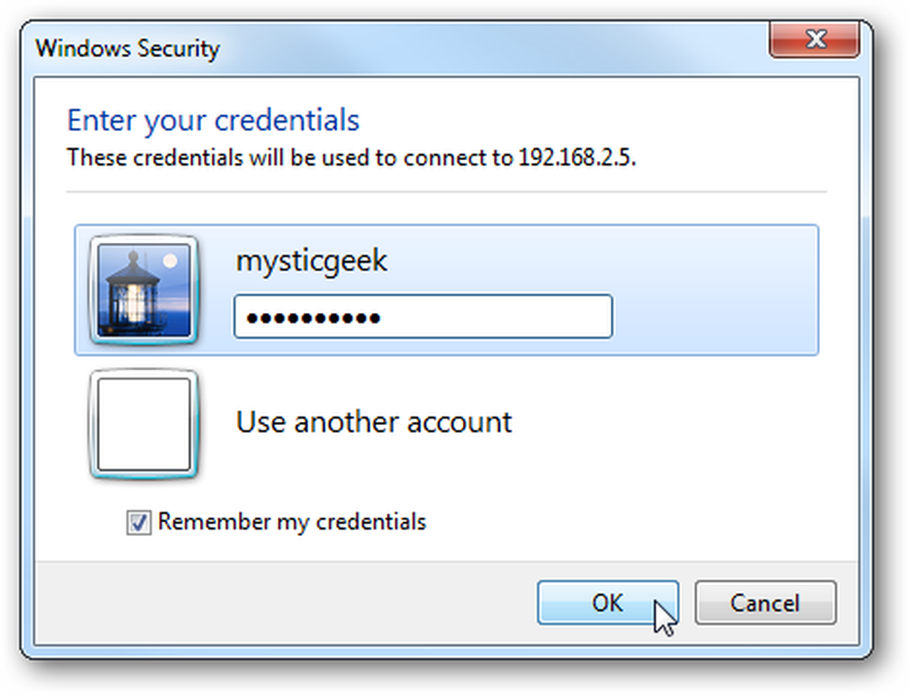The height and width of the screenshot is (695, 909).
Task: Click the separator line under the description
Action: tap(446, 191)
